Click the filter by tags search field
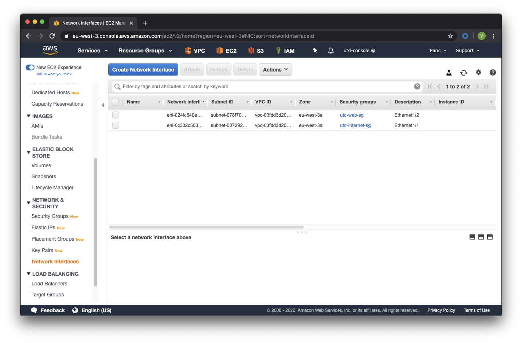 click(x=267, y=87)
